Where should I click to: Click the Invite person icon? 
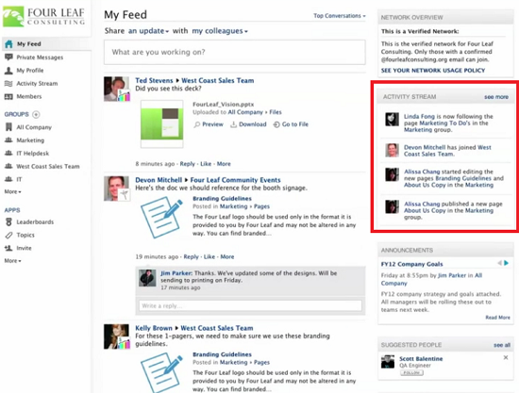(8, 248)
